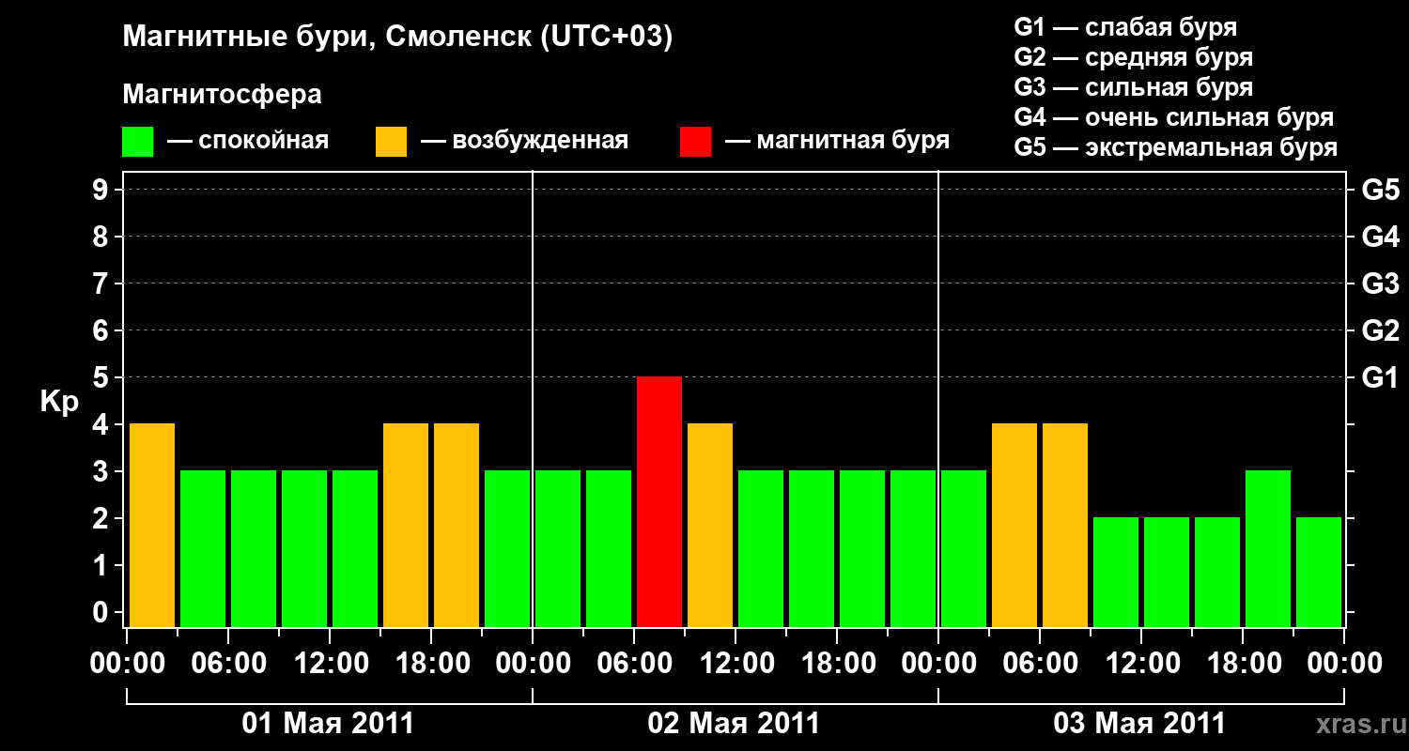
Task: Click the green 15:00–18:00 bar on 03 Мая
Action: click(x=1217, y=572)
